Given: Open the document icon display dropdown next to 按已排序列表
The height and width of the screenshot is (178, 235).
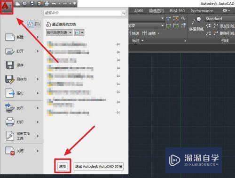Looking at the screenshot, I should click(x=79, y=32).
